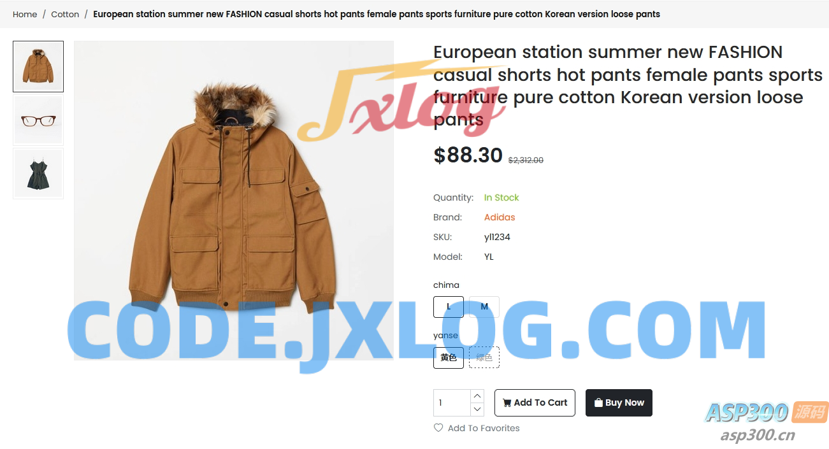
Task: Open the Adidas brand link
Action: coord(500,217)
